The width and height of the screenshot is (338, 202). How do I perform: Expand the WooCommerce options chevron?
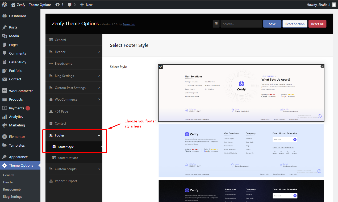tap(99, 100)
